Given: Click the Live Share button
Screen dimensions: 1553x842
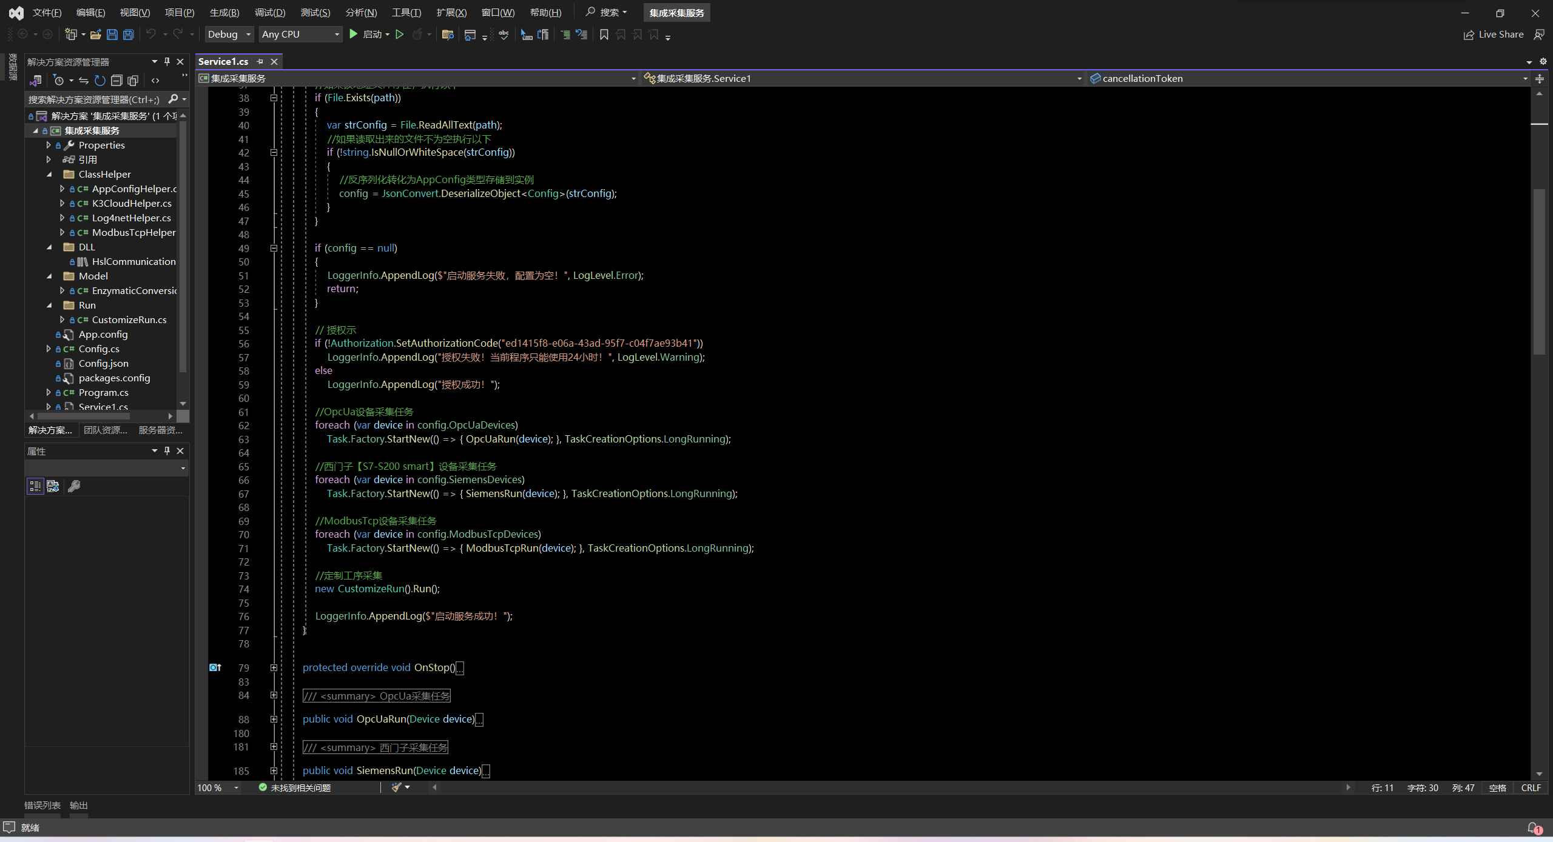Looking at the screenshot, I should pyautogui.click(x=1494, y=35).
